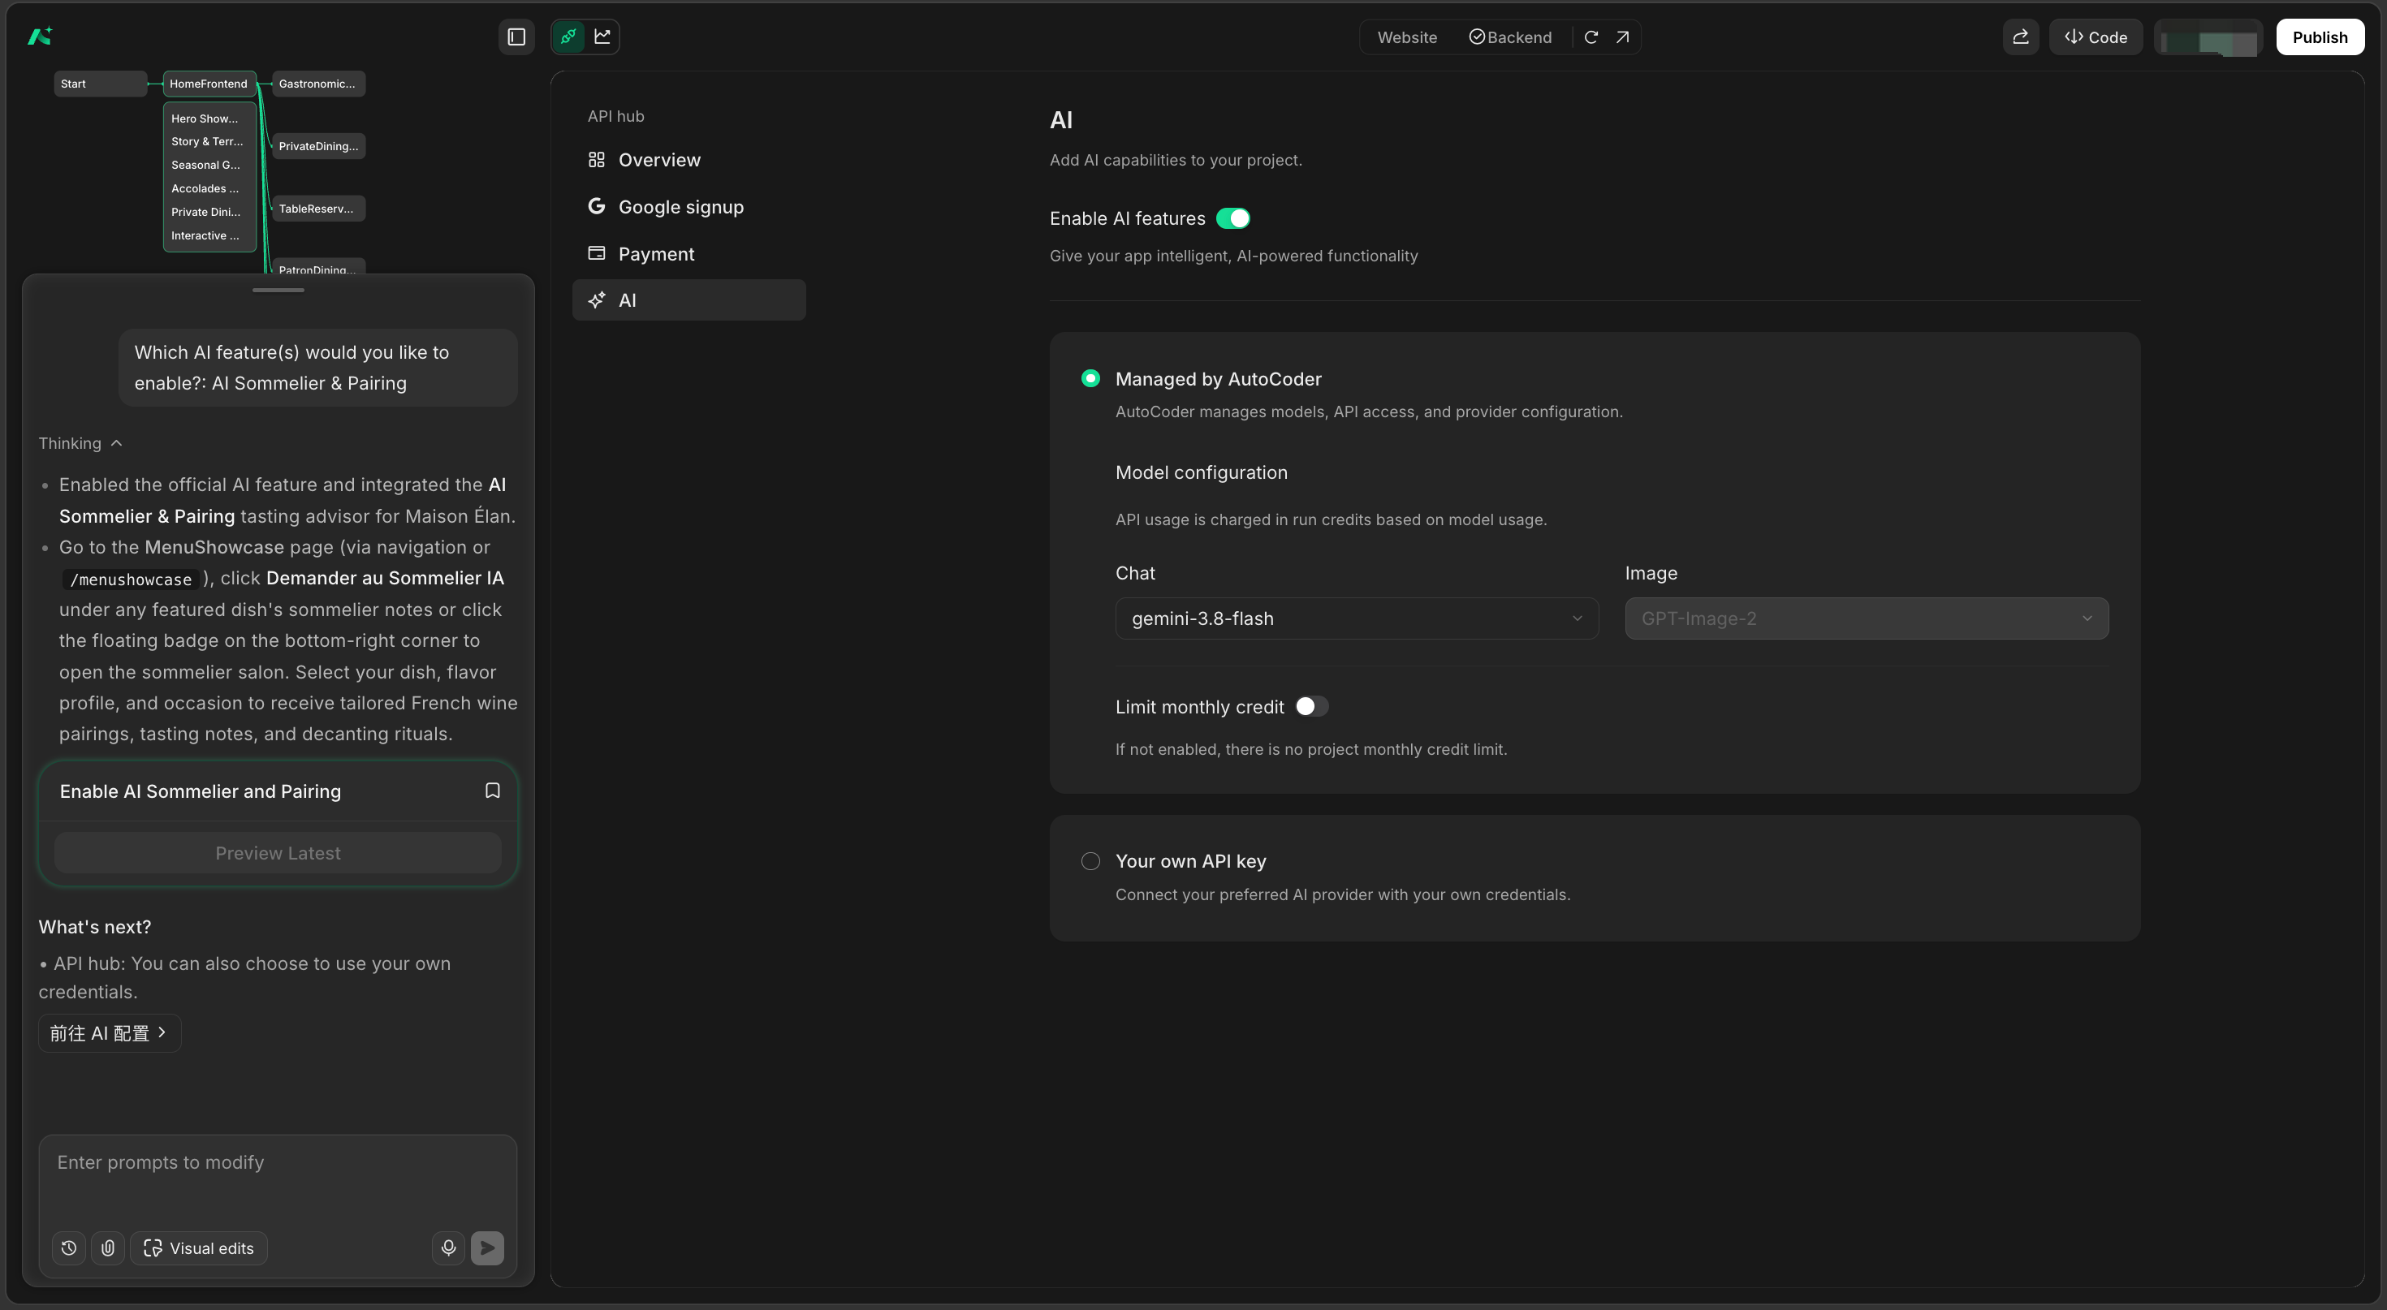
Task: Activate the microphone voice input
Action: (x=448, y=1248)
